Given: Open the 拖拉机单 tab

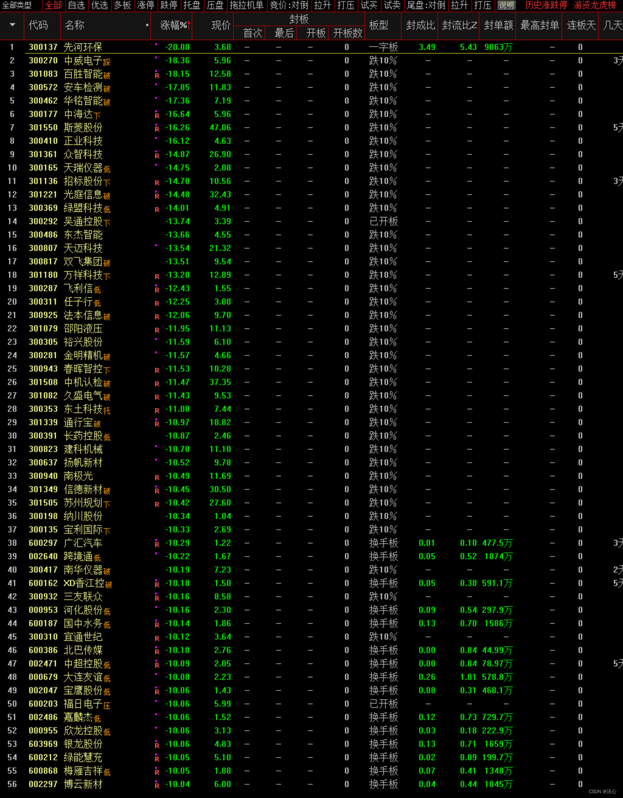Looking at the screenshot, I should [247, 5].
